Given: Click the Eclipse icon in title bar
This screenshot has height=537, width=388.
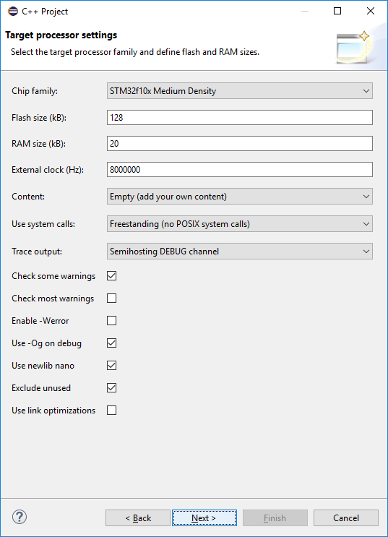Looking at the screenshot, I should (13, 12).
